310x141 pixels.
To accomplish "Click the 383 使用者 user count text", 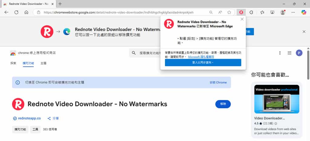I will coord(50,129).
